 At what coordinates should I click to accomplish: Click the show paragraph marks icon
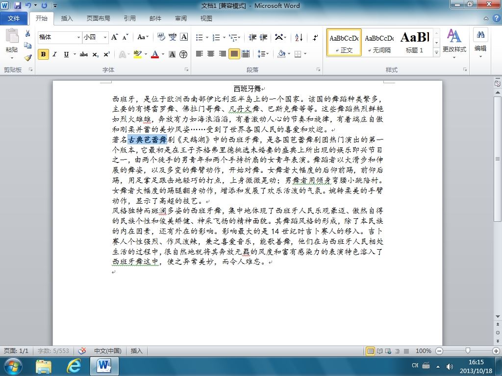click(x=315, y=37)
